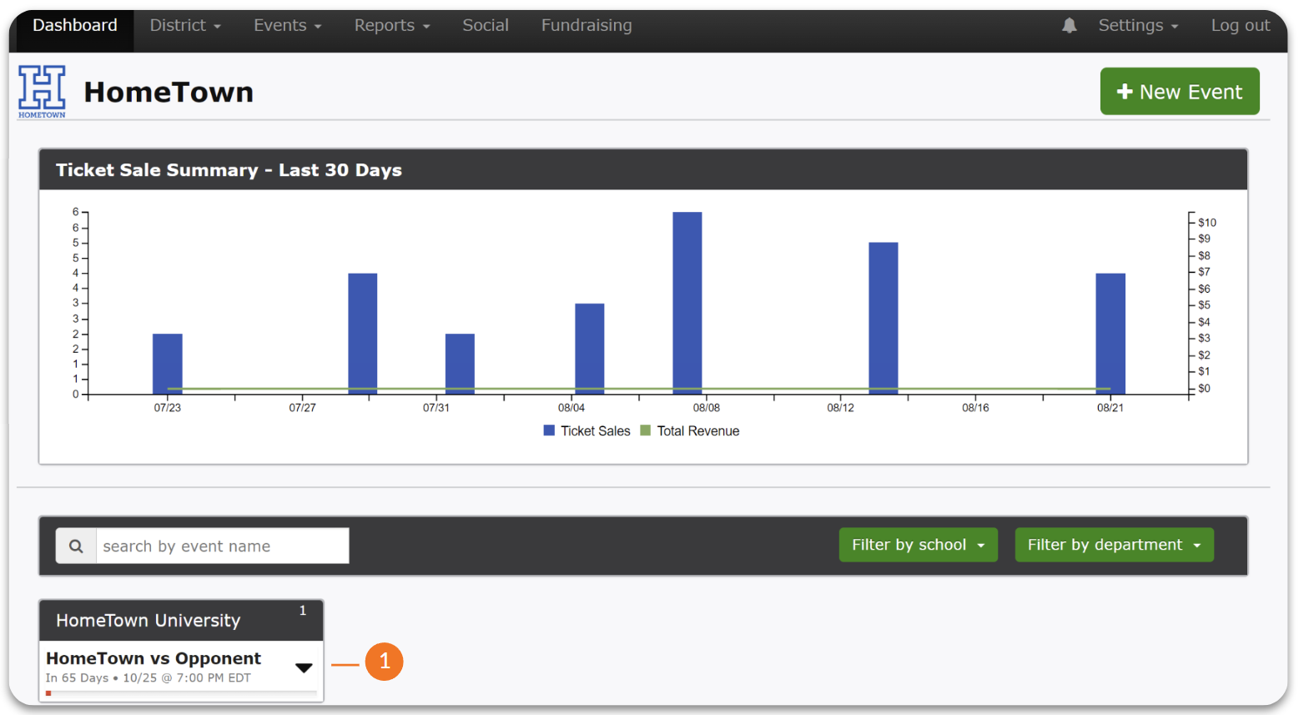
Task: Open the Social page
Action: tap(486, 26)
